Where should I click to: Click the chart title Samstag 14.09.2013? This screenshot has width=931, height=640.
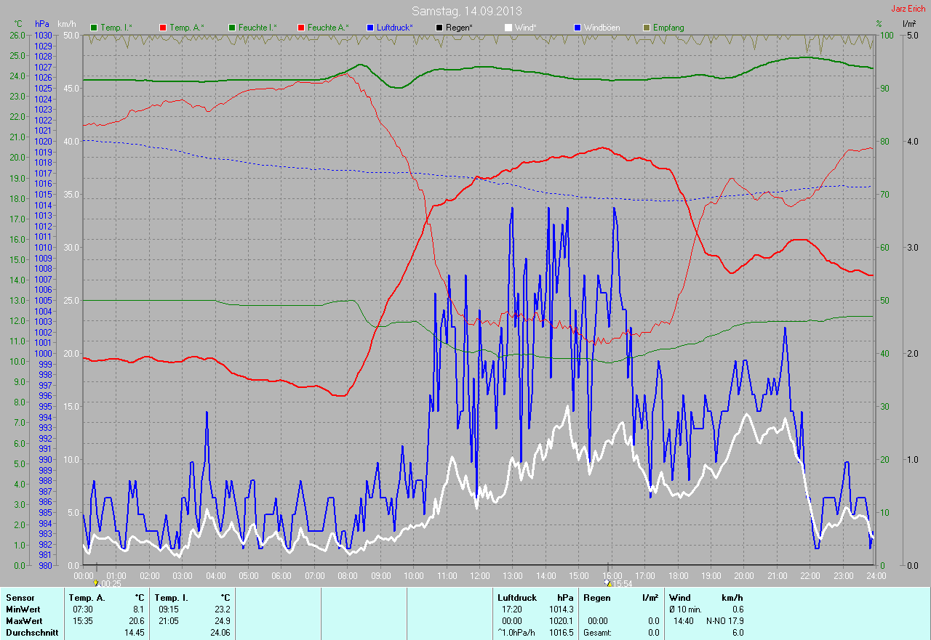(466, 11)
